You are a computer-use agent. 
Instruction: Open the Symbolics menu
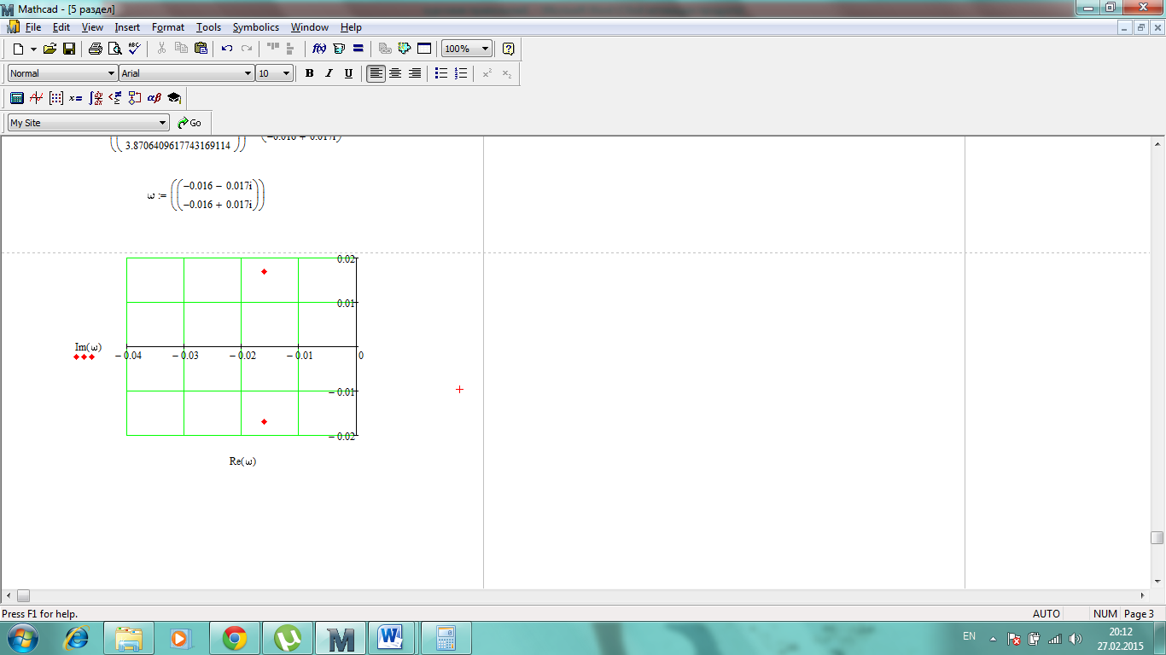[x=255, y=27]
